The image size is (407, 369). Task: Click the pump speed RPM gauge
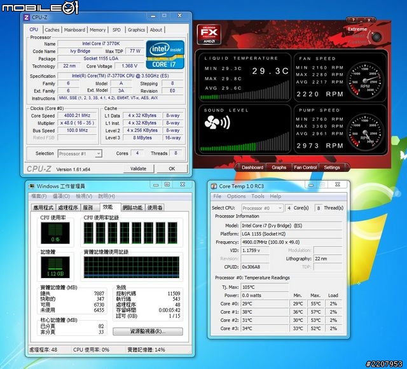(x=365, y=132)
